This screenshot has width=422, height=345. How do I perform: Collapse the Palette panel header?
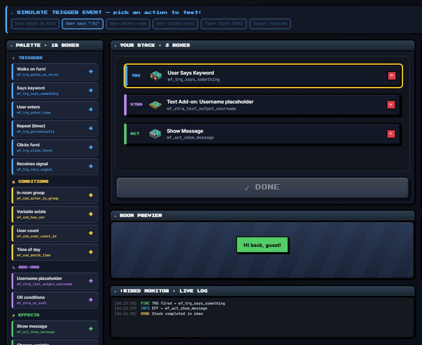tap(55, 45)
